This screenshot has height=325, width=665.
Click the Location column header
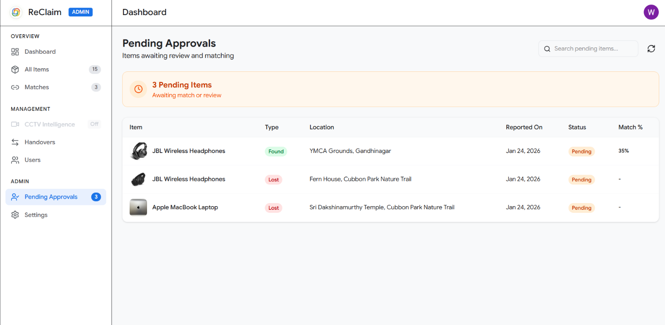(x=322, y=127)
